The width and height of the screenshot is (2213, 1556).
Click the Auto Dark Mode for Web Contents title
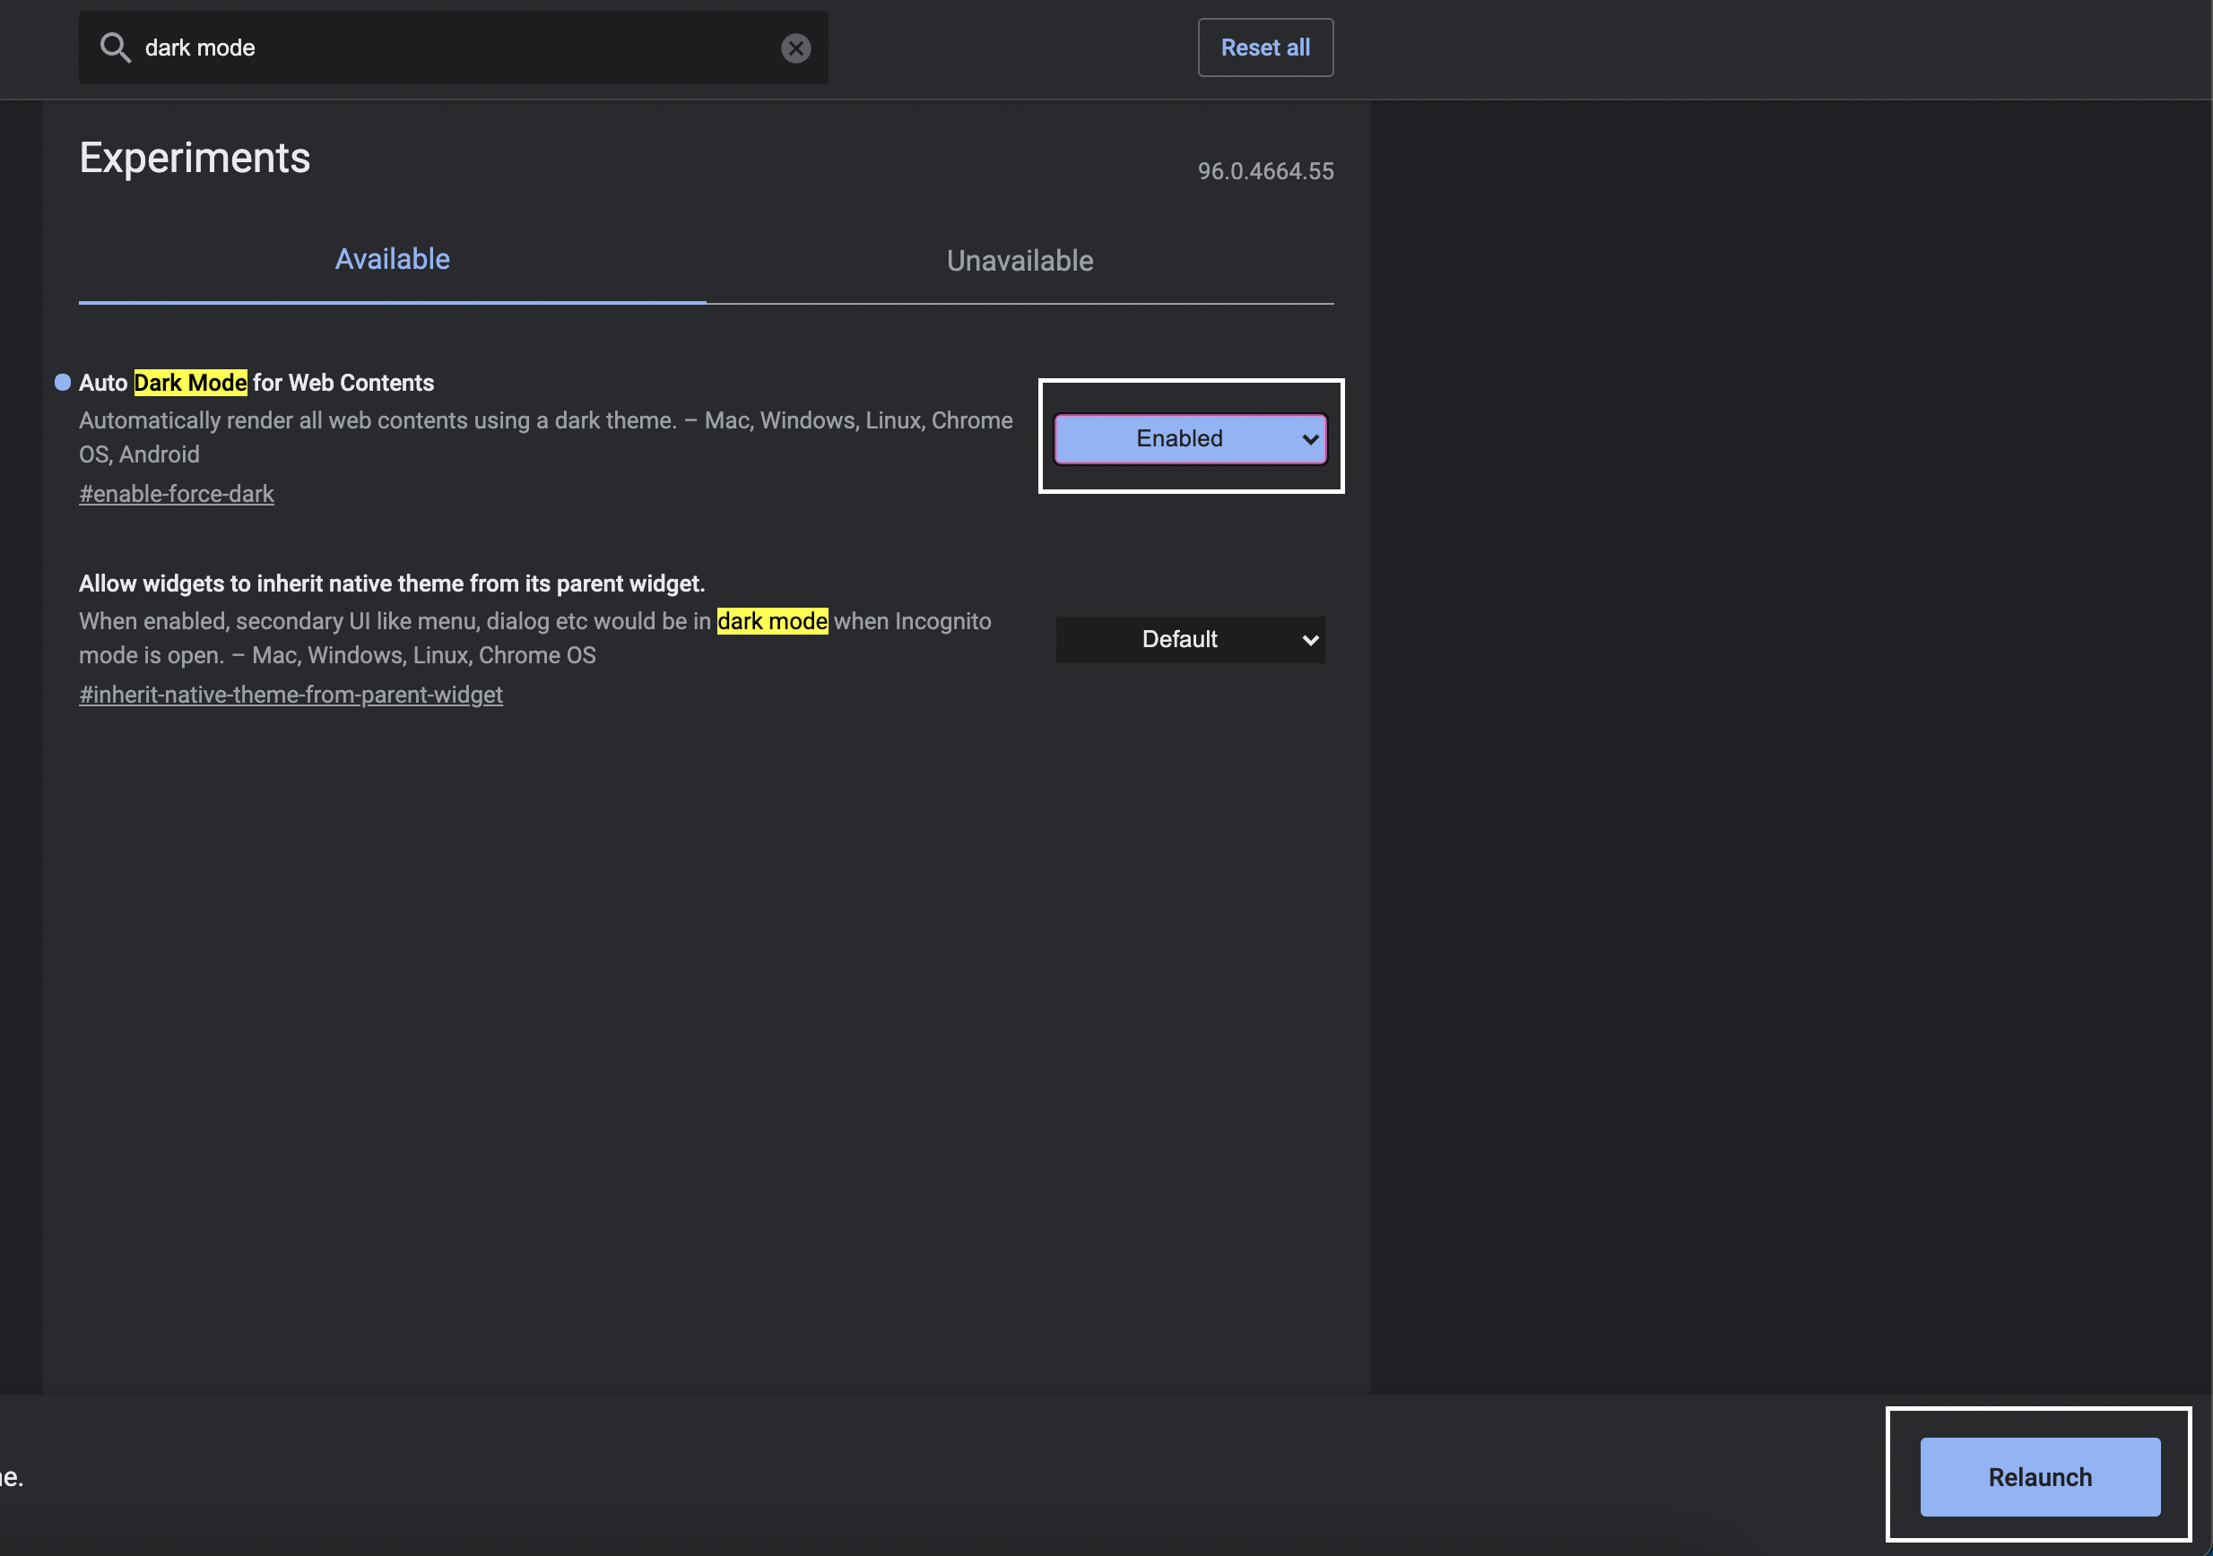256,383
